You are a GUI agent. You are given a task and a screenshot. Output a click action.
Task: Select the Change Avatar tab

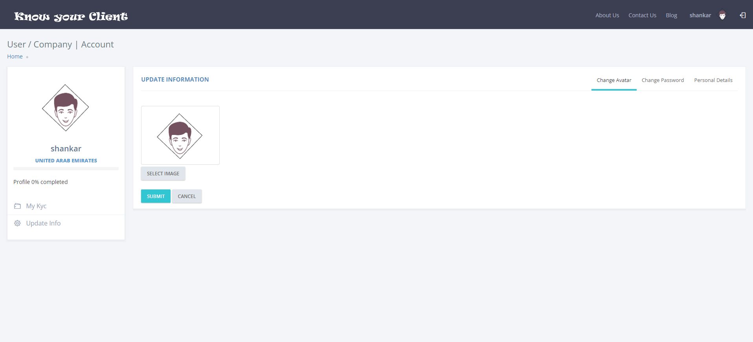click(614, 80)
